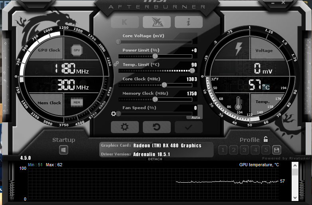Toggle Auto fan speed mode
Viewport: 312px width, 205px height.
point(196,117)
